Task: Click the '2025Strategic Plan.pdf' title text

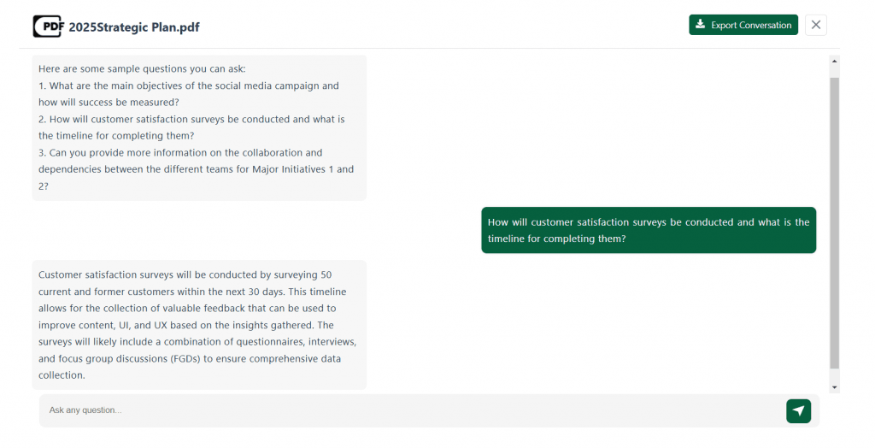Action: pos(134,27)
